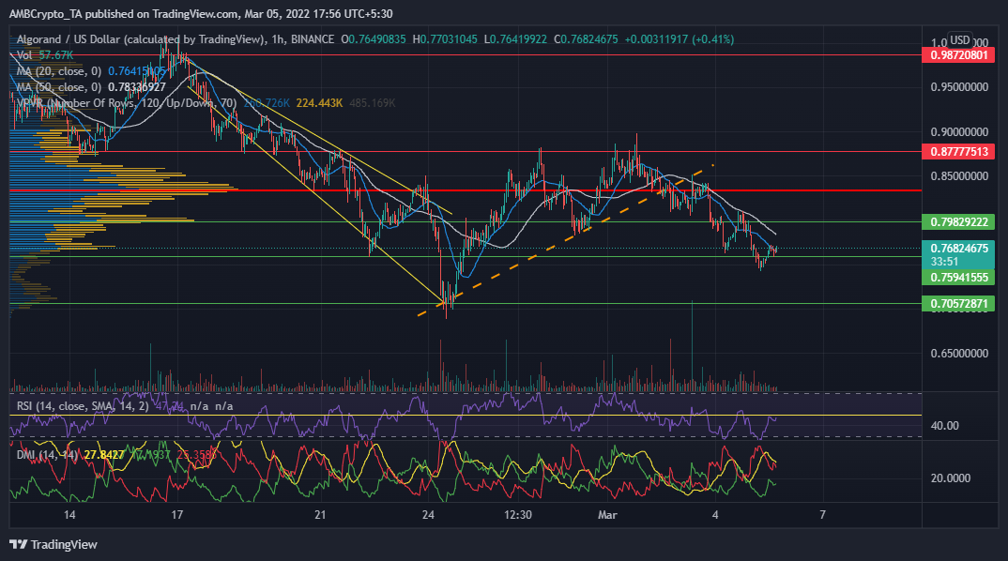
Task: Click the TradingView logo icon
Action: (18, 544)
